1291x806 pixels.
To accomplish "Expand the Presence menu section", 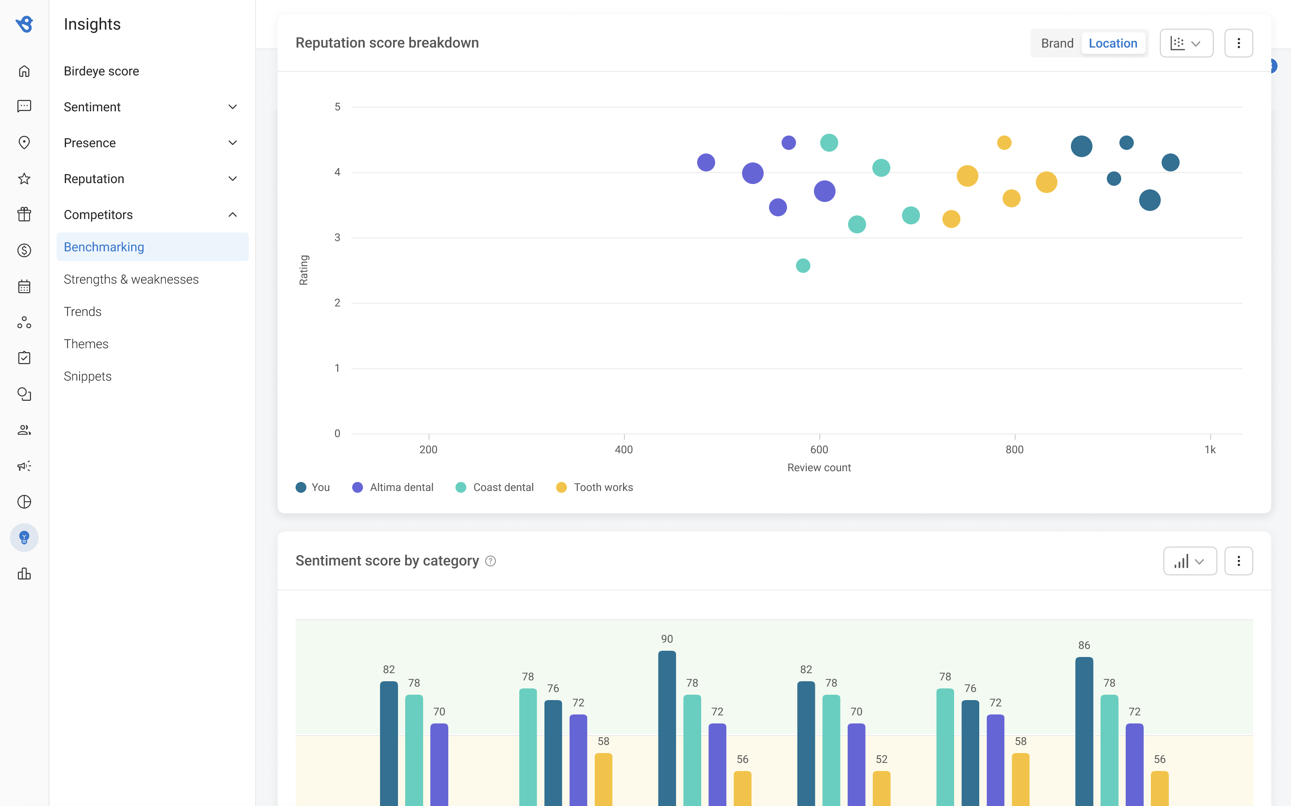I will (151, 143).
